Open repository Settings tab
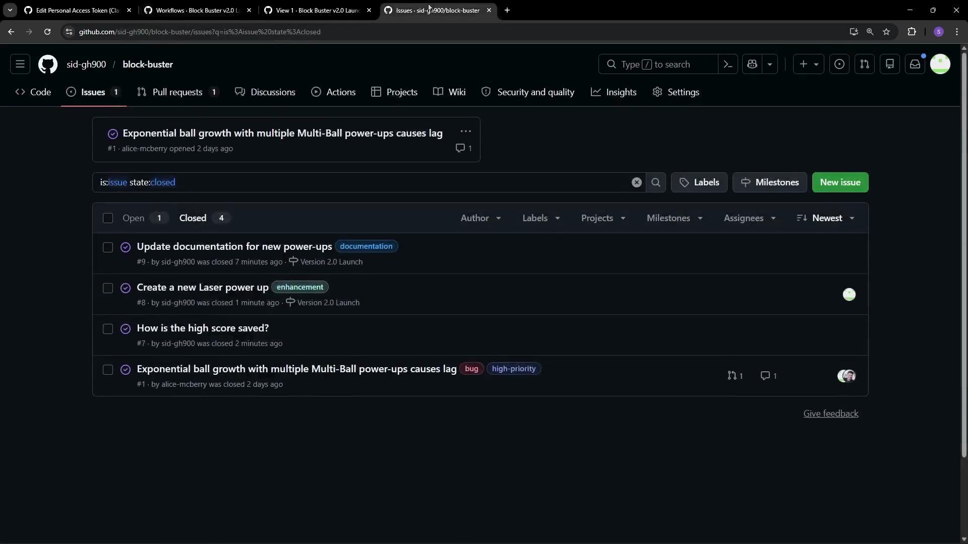968x544 pixels. pos(676,92)
